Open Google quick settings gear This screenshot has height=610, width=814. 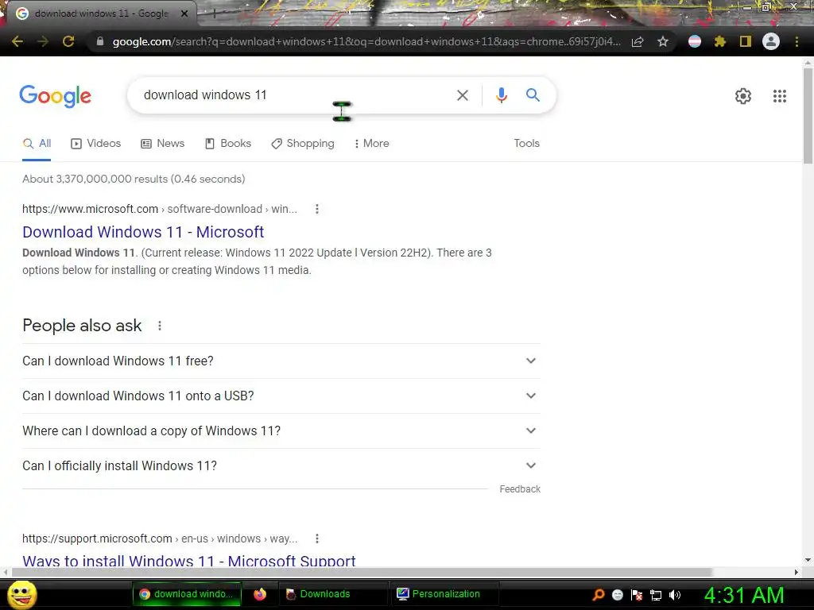click(743, 96)
